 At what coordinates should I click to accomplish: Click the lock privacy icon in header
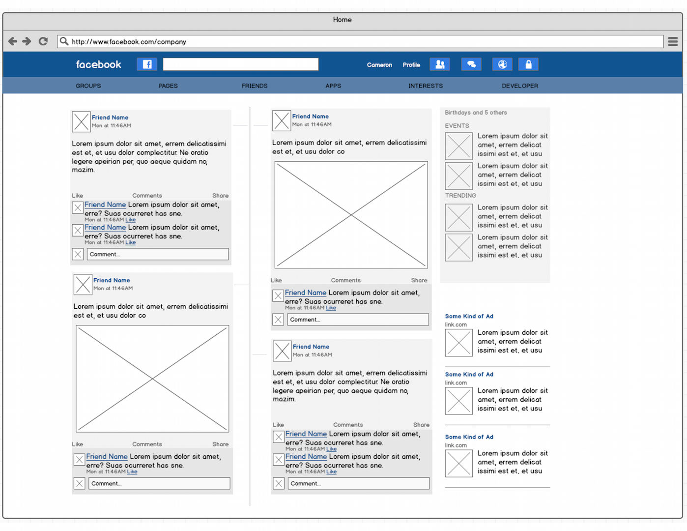[529, 64]
